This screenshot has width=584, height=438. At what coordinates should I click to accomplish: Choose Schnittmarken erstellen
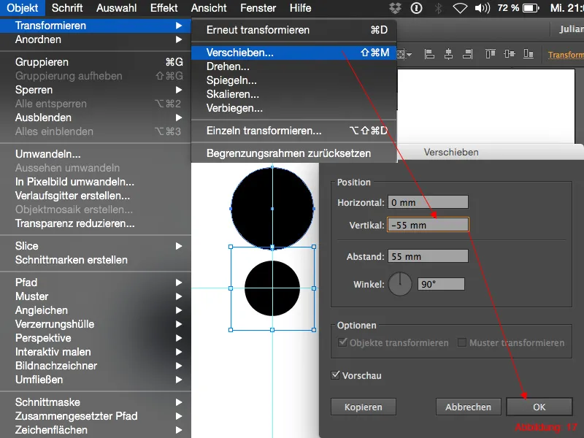[96, 260]
